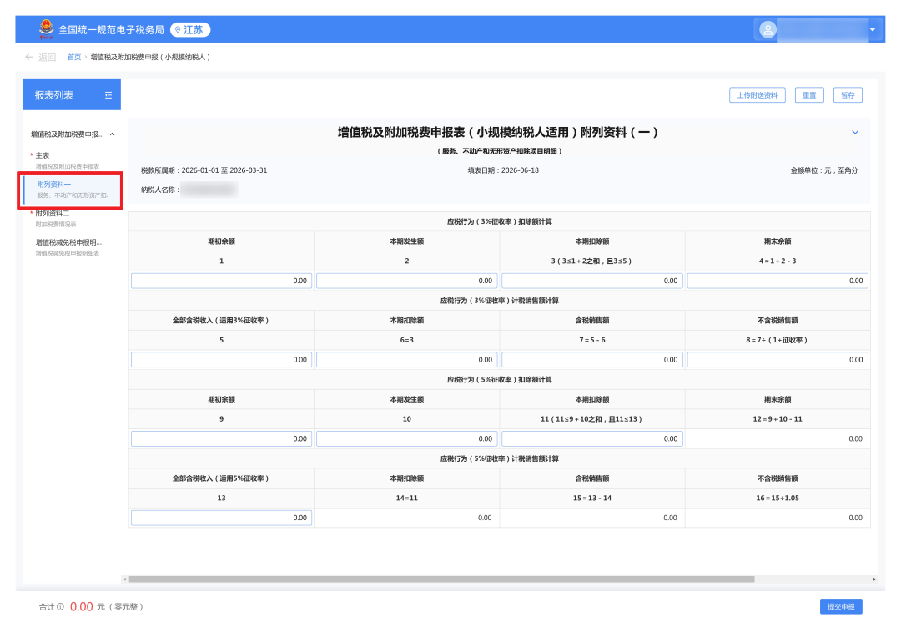Click the 期末余额 input under column 4
This screenshot has width=901, height=638.
(778, 281)
